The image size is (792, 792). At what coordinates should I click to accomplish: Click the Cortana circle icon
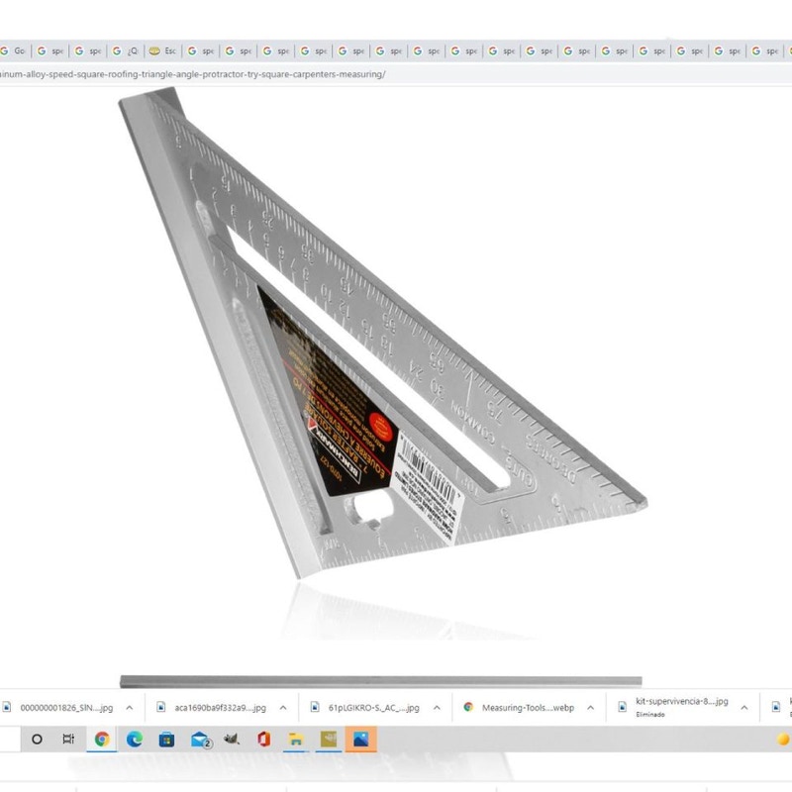point(38,739)
